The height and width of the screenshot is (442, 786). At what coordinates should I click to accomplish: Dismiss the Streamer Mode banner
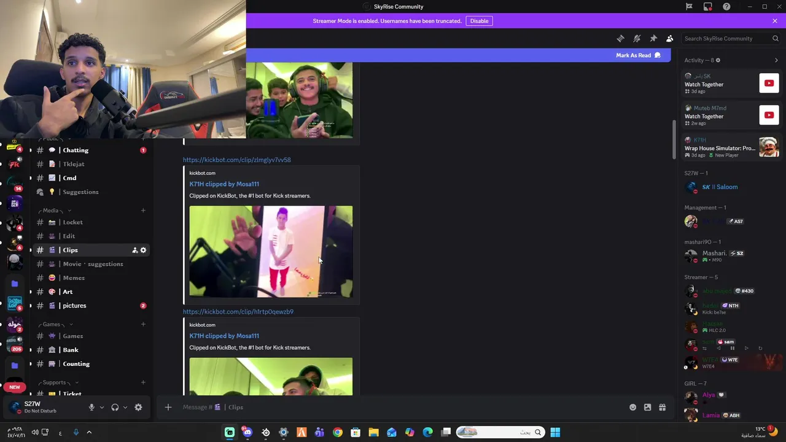click(775, 21)
